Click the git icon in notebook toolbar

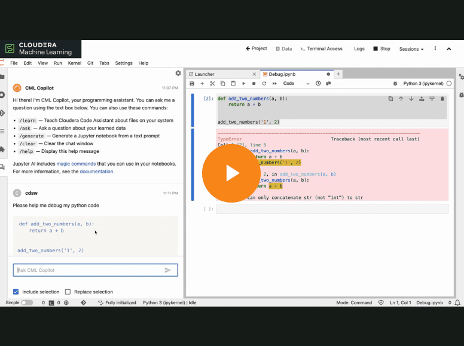pos(328,84)
